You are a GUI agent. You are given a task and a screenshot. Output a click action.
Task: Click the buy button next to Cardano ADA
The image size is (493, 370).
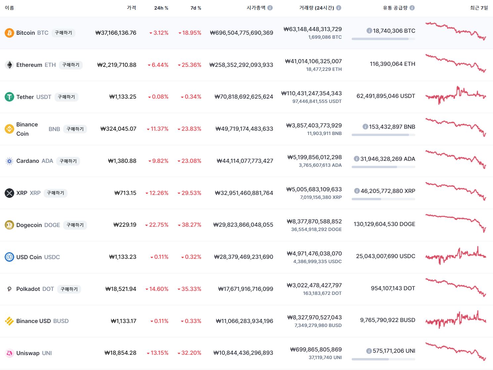tap(68, 161)
